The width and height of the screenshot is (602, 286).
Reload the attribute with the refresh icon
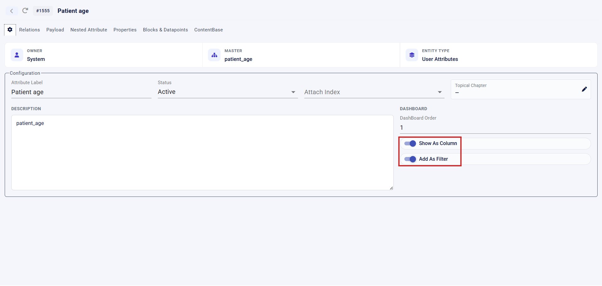[25, 11]
